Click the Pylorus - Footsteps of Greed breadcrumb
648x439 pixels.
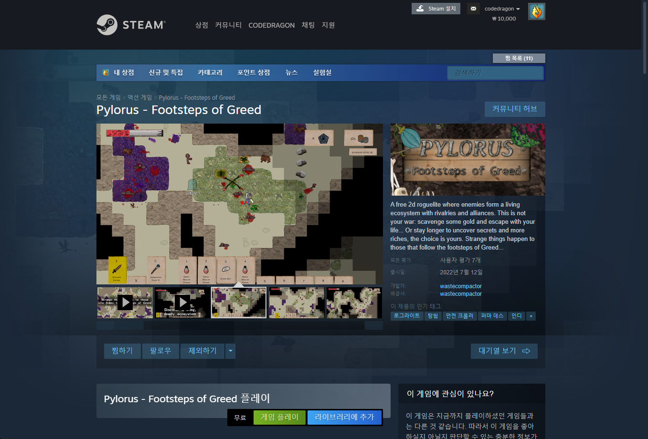coord(197,97)
